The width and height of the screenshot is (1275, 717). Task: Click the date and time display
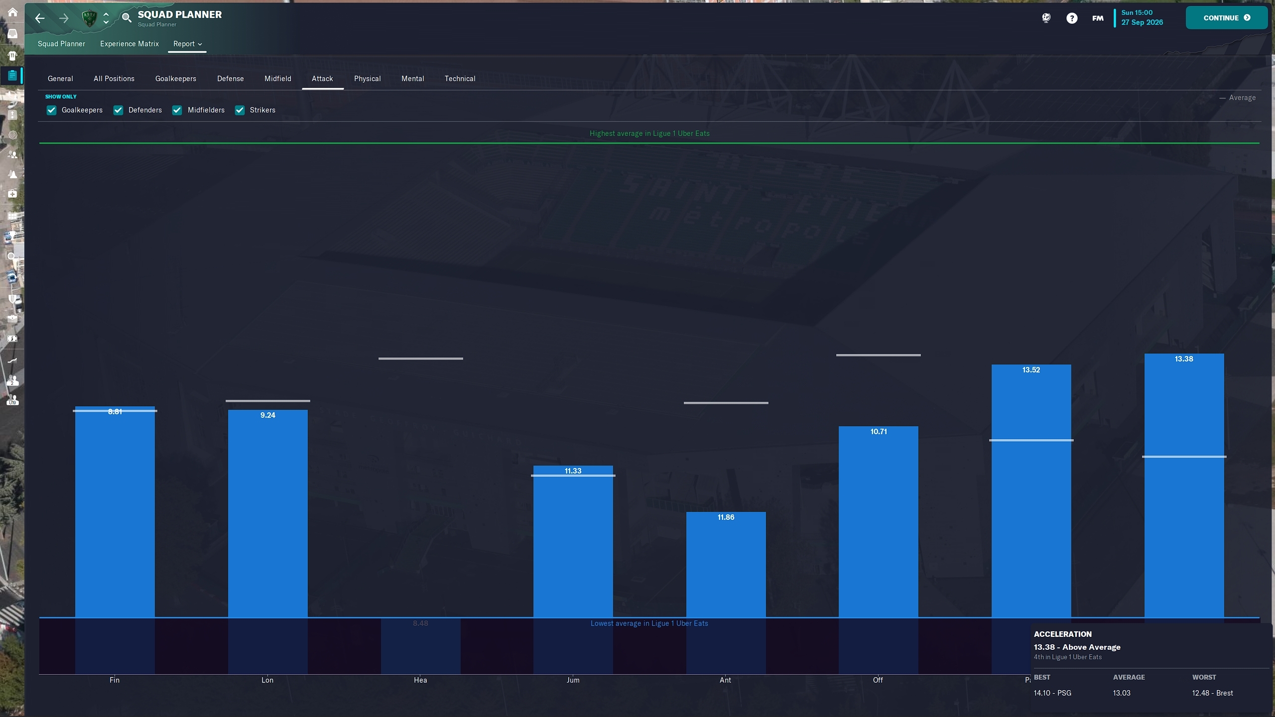1142,17
